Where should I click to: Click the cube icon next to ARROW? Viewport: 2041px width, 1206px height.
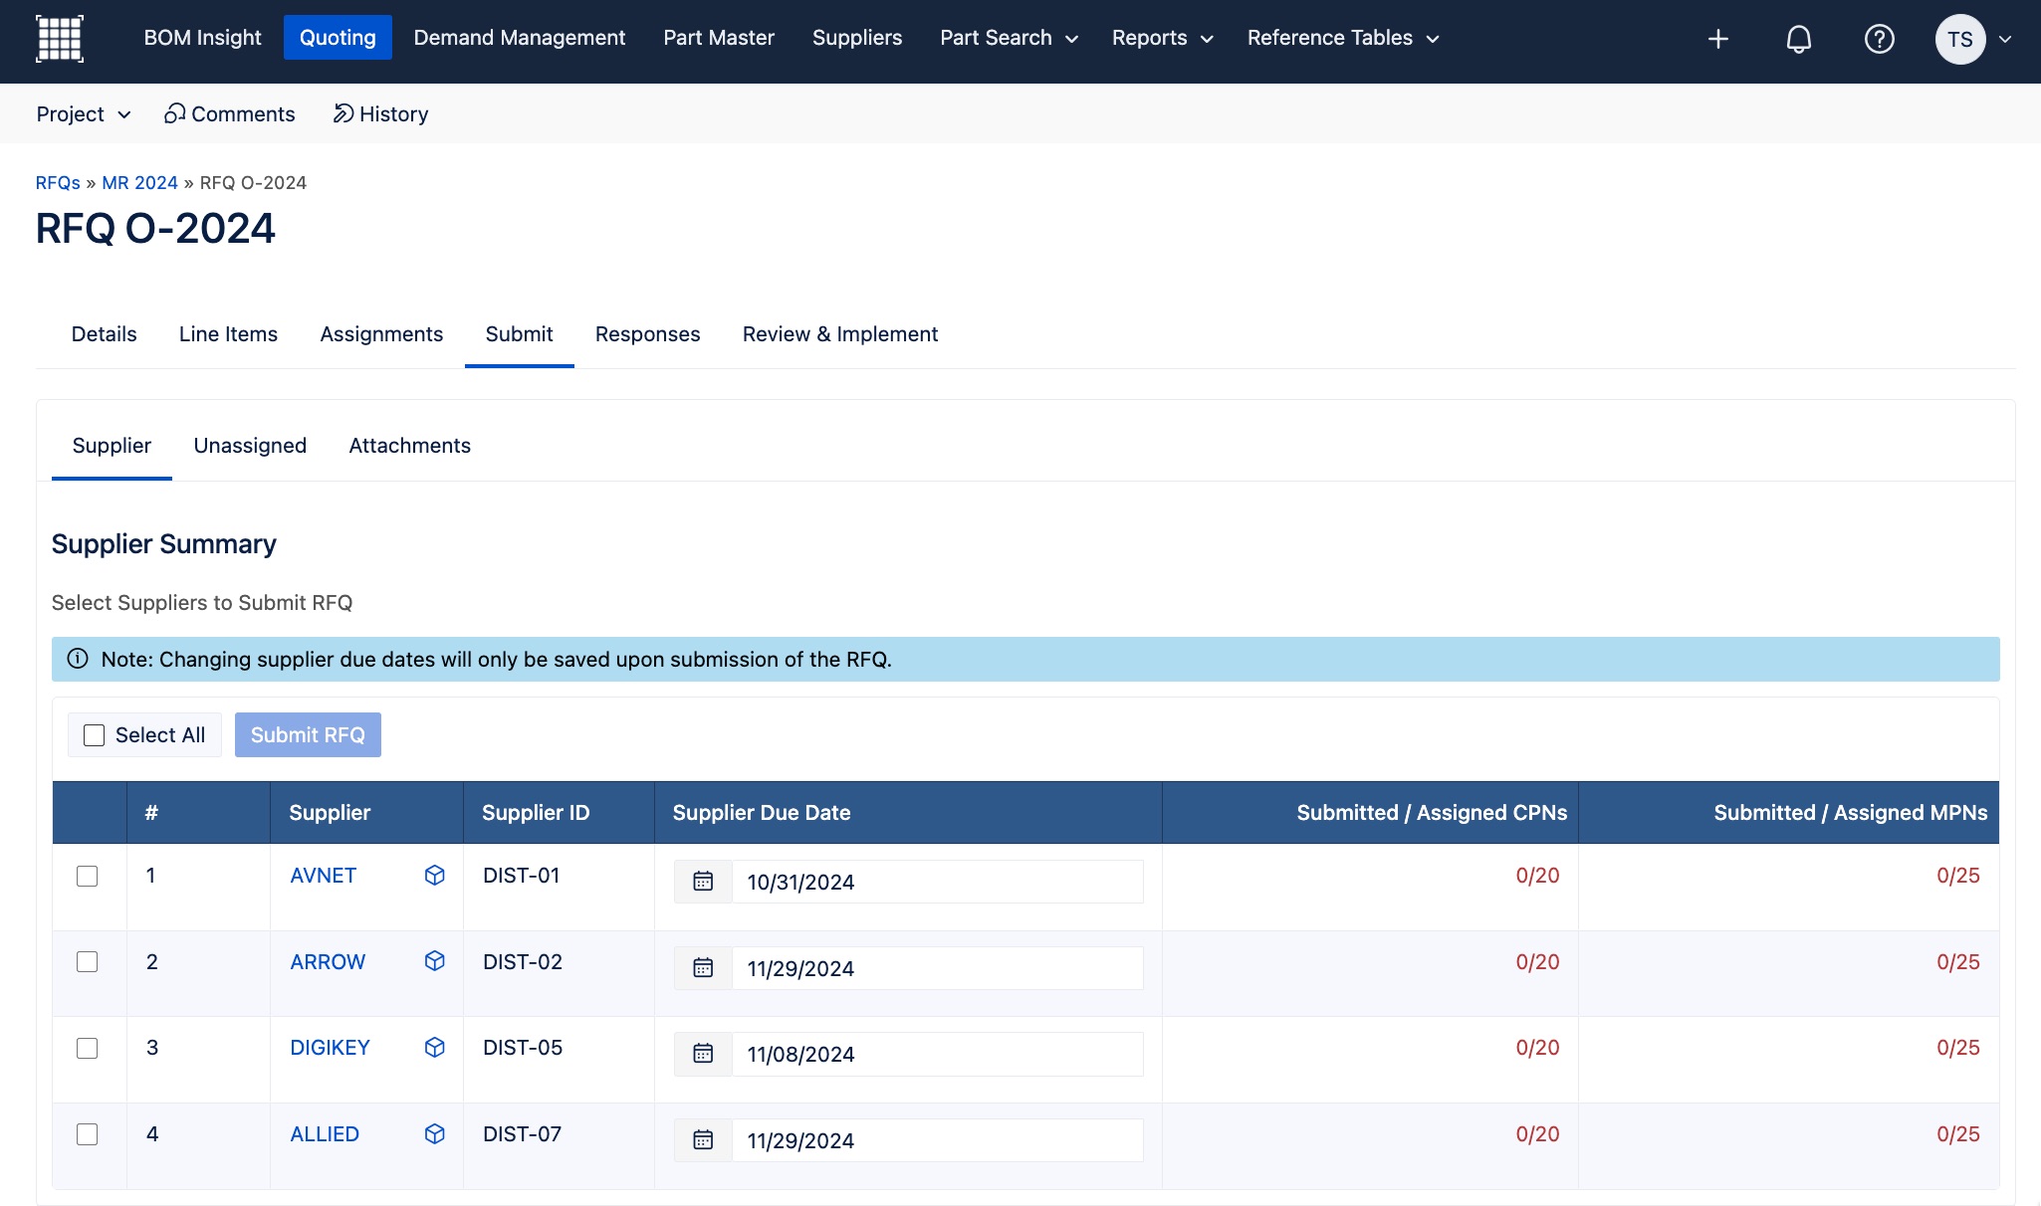click(434, 960)
